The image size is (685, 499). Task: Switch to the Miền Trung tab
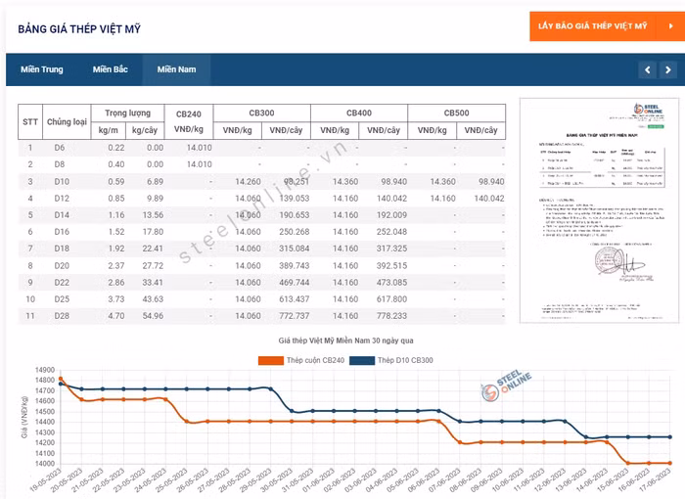[41, 69]
